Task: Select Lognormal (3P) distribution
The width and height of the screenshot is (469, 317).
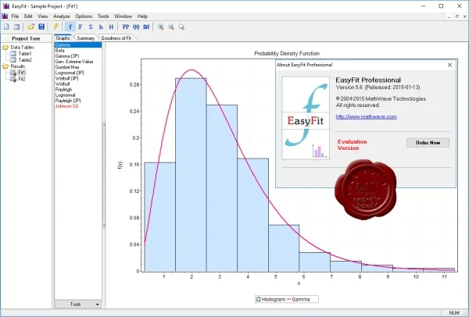Action: pyautogui.click(x=78, y=73)
